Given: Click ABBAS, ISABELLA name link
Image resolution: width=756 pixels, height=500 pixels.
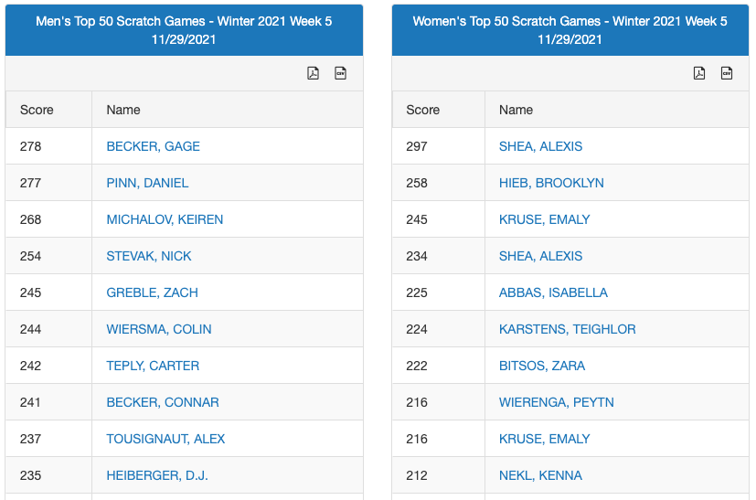Looking at the screenshot, I should pos(553,293).
